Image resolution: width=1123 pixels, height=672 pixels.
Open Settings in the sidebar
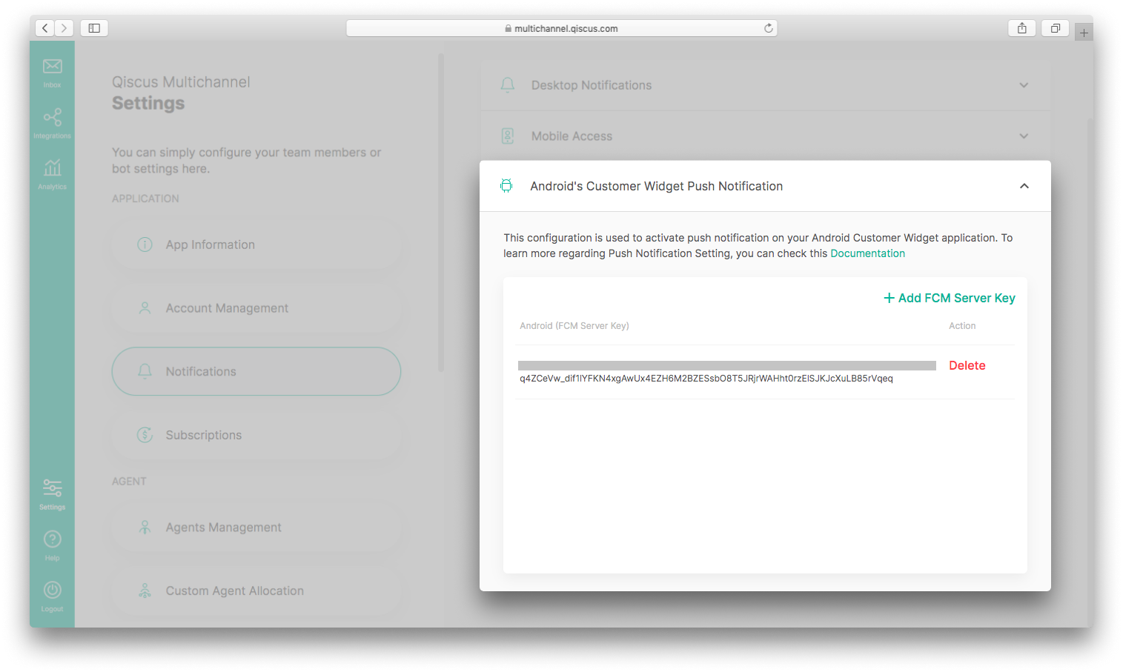(x=52, y=495)
